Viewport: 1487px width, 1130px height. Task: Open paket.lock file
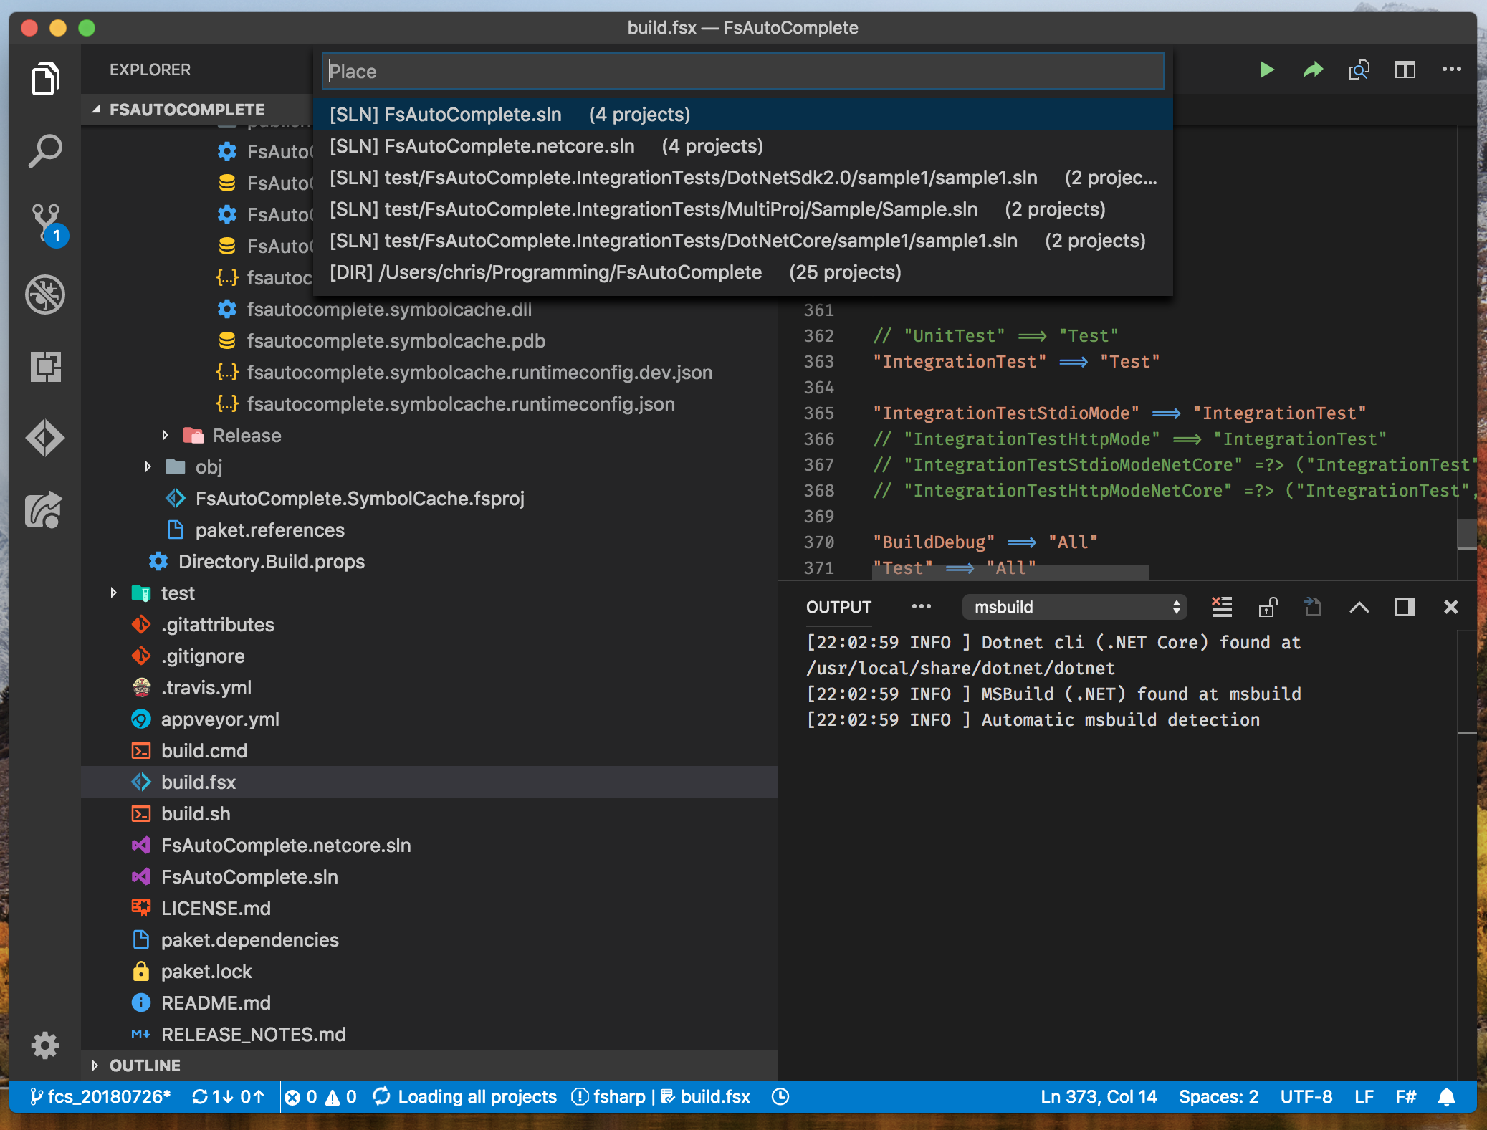coord(429,972)
